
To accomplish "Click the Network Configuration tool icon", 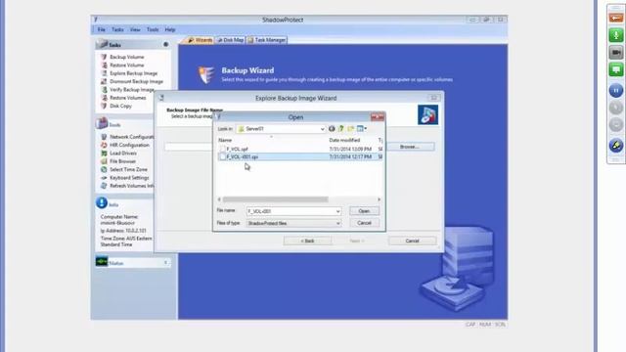I will (x=104, y=137).
